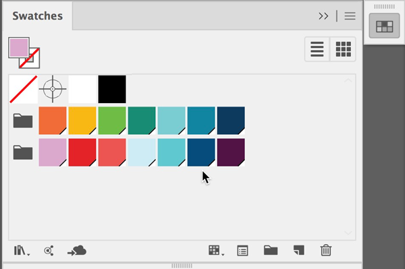
Task: Activate the stroke box with red slash
Action: click(x=30, y=58)
